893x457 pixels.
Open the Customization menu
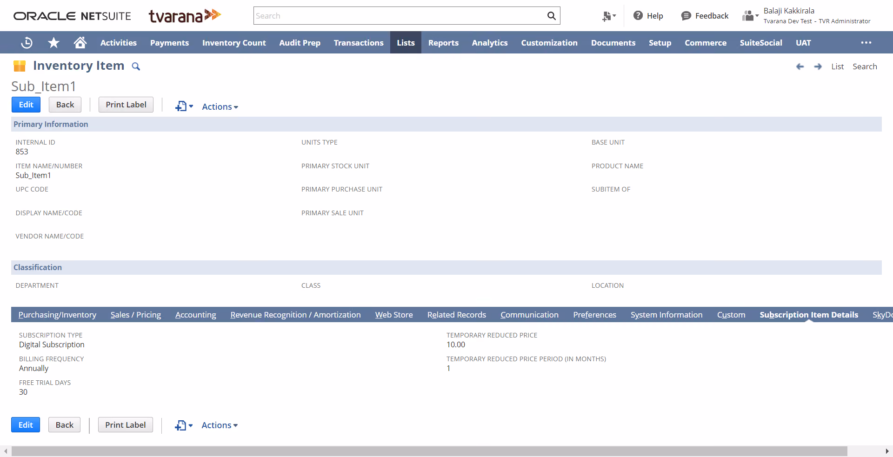point(549,43)
